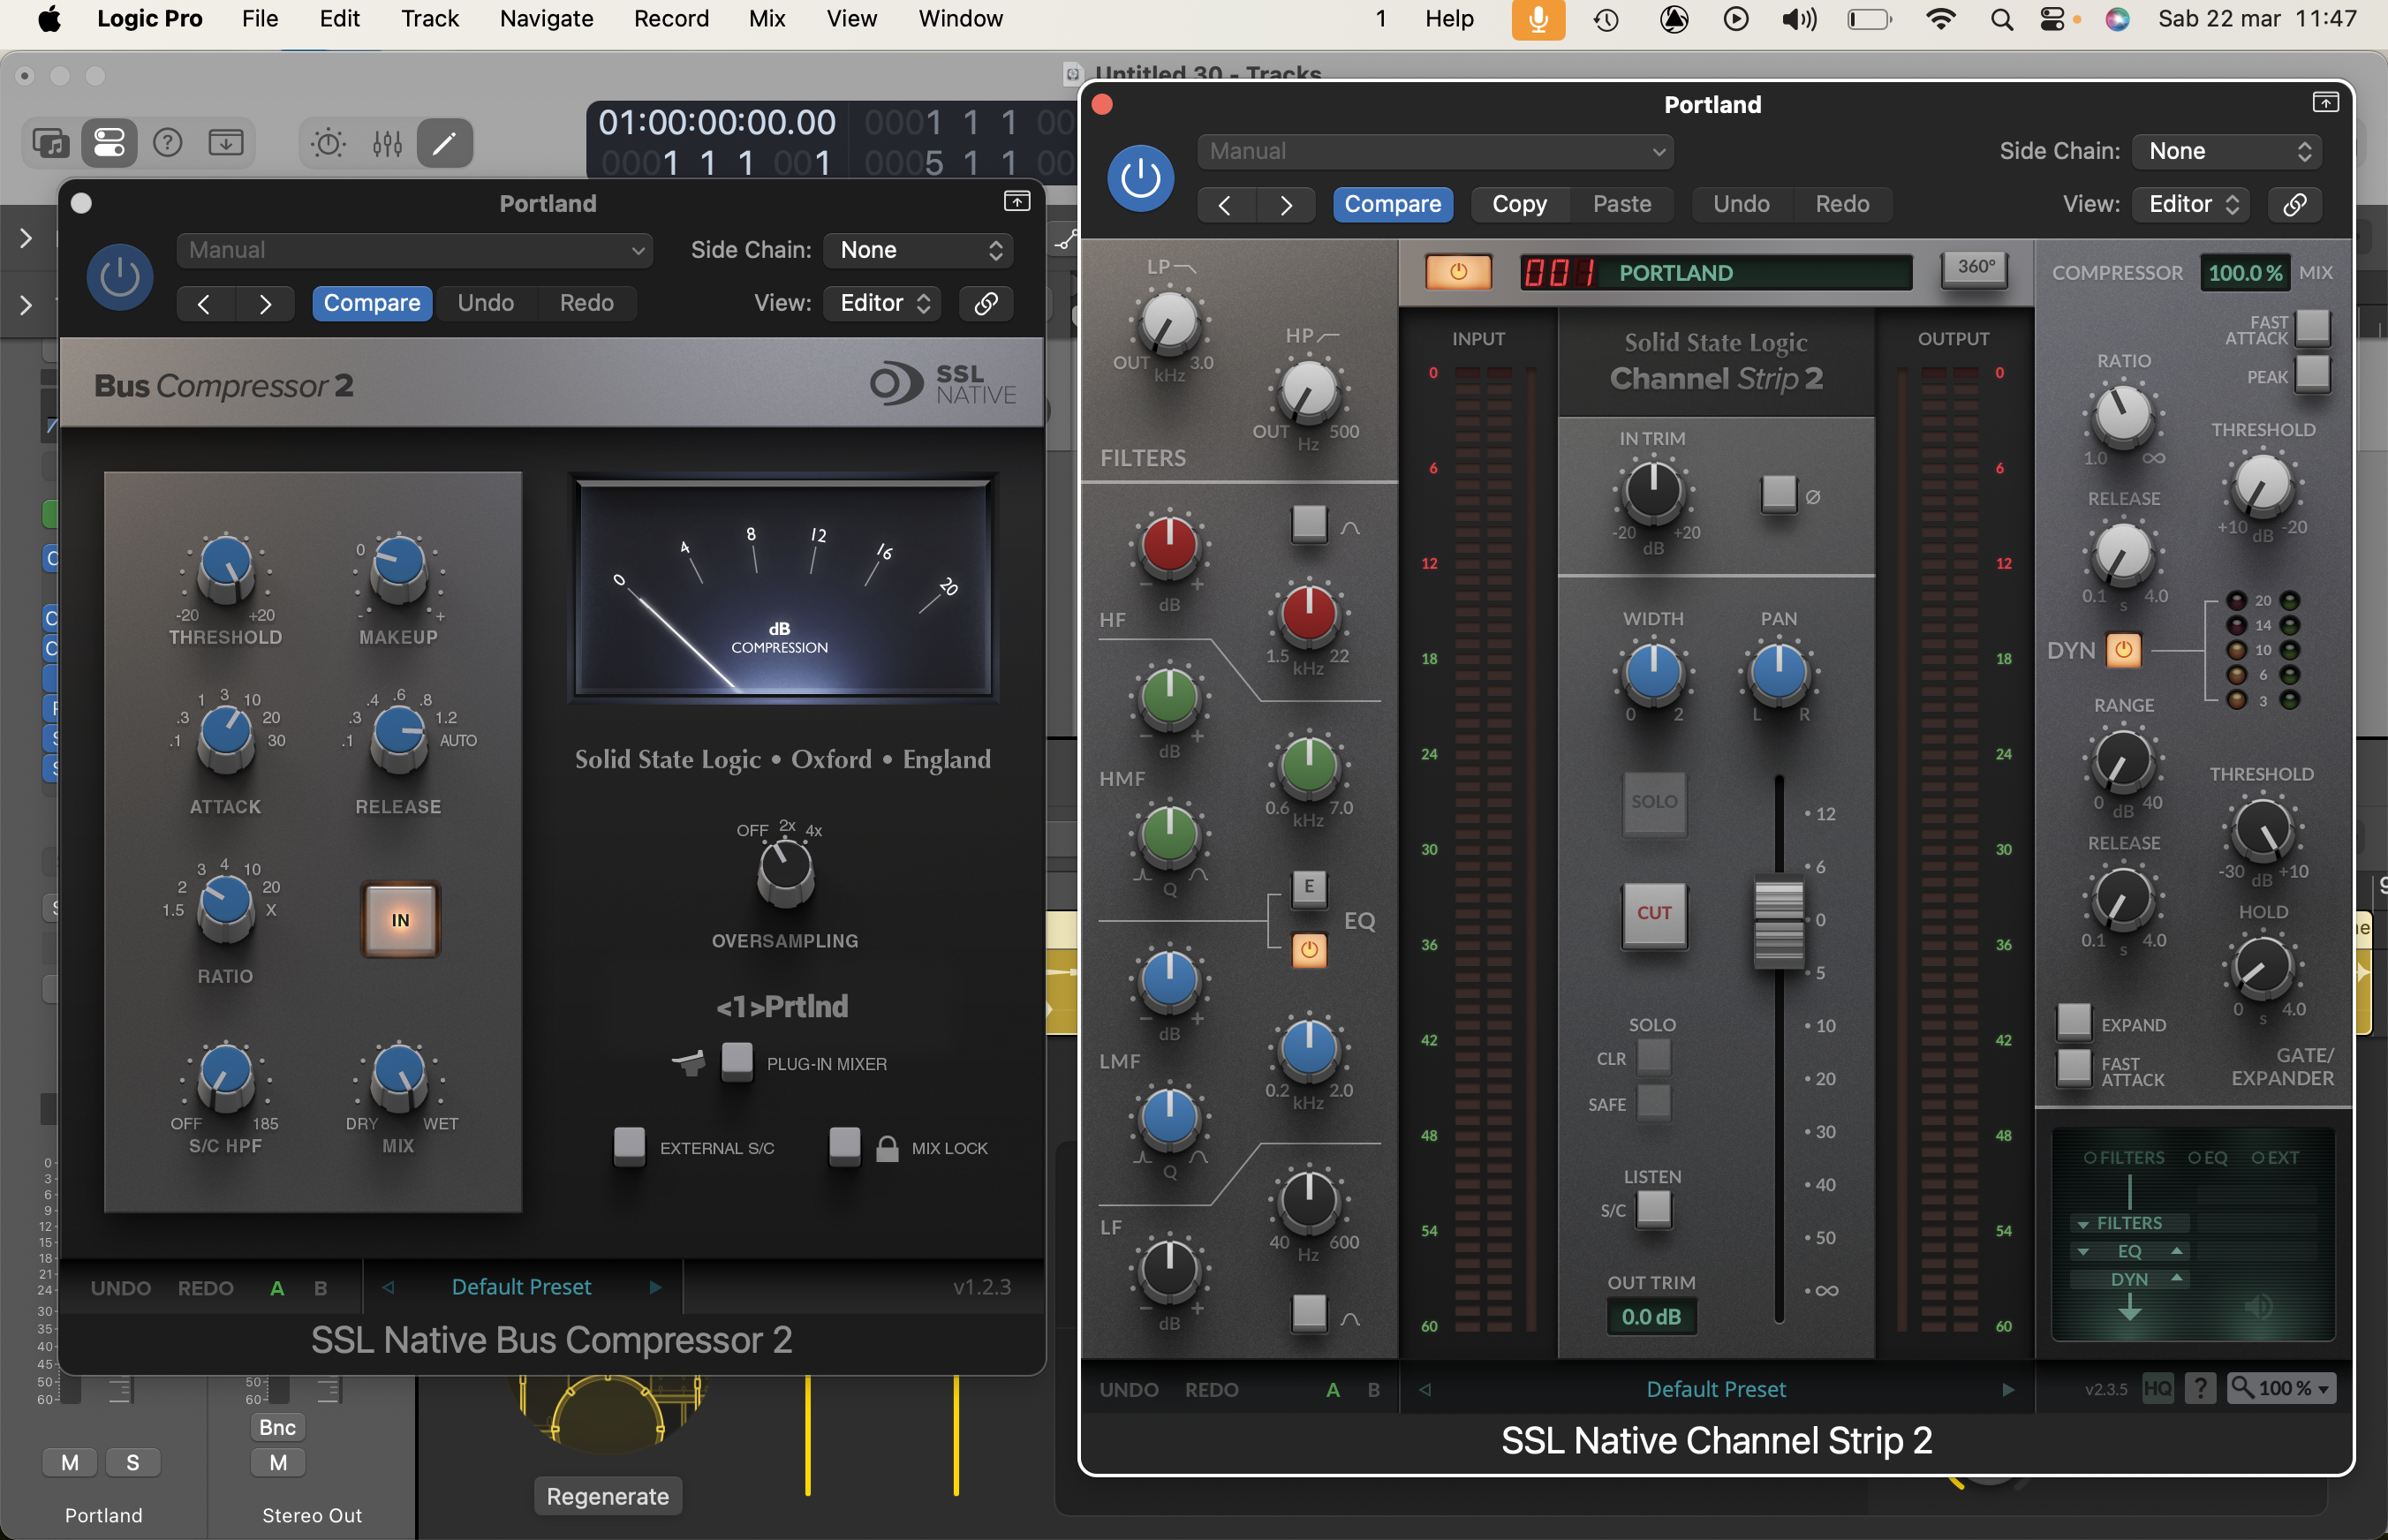
Task: Open Quick Help question mark icon
Action: tap(167, 143)
